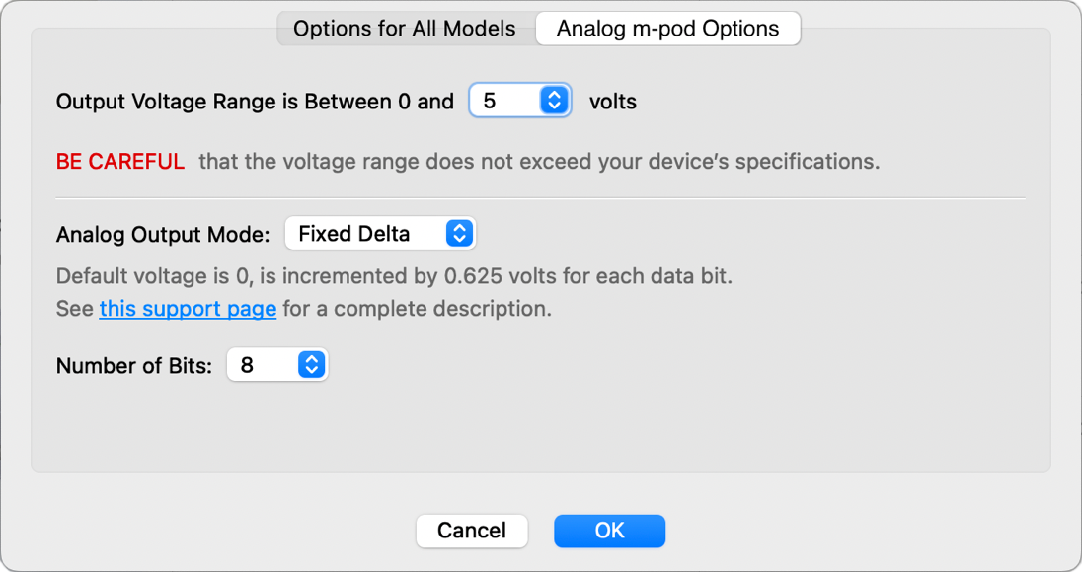Click the up-down arrows beside Number of Bits
1082x572 pixels.
click(x=312, y=364)
